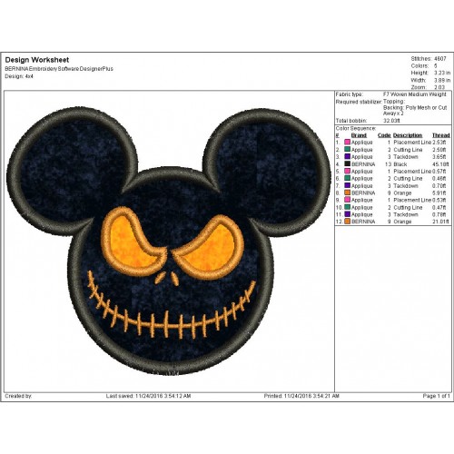Click the 'Code' column header
This screenshot has width=454, height=454.
(384, 135)
